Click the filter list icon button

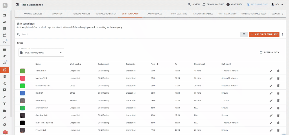point(244,34)
